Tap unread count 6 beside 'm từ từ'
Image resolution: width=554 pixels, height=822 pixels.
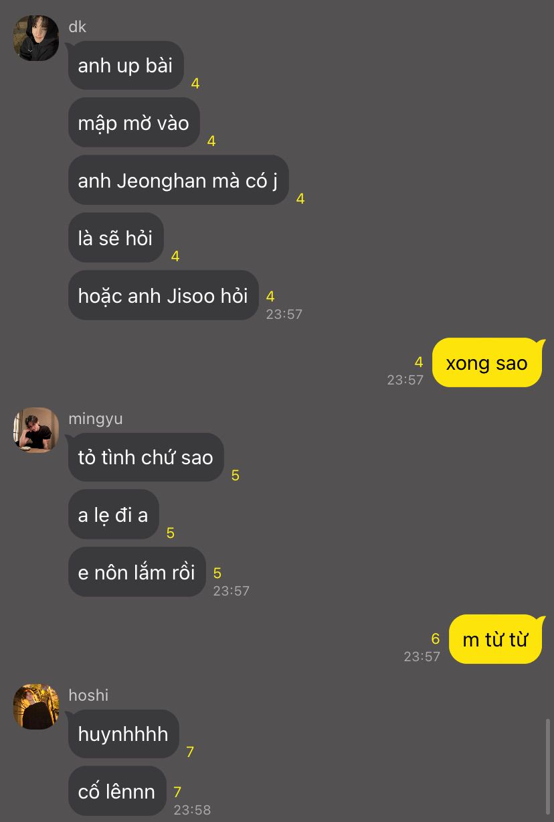(x=436, y=639)
